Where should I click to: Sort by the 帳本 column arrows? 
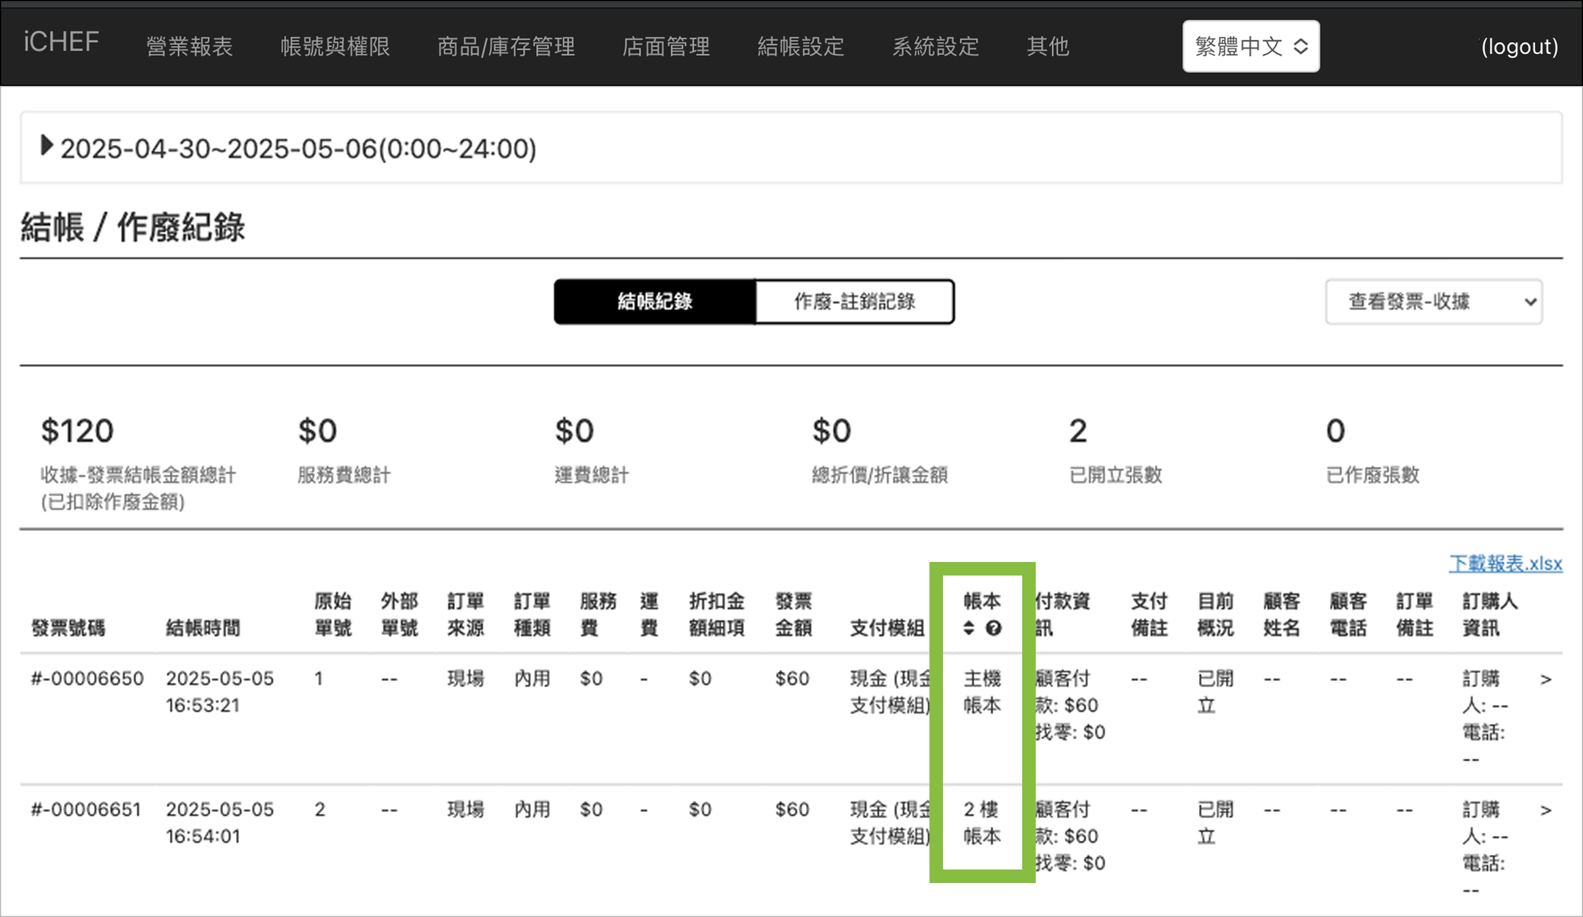968,628
